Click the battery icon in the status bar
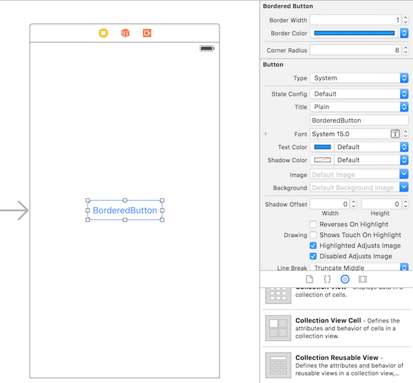This screenshot has height=383, width=413. point(207,48)
